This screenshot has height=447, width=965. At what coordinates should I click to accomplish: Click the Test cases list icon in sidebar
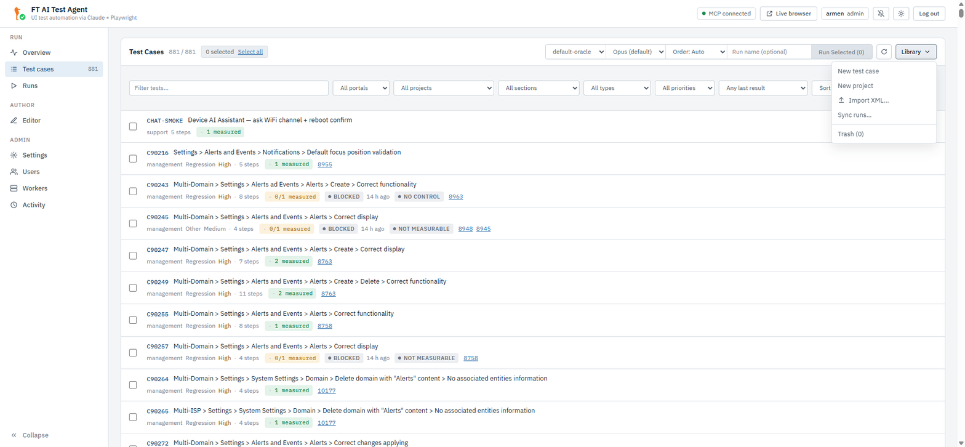[x=14, y=69]
